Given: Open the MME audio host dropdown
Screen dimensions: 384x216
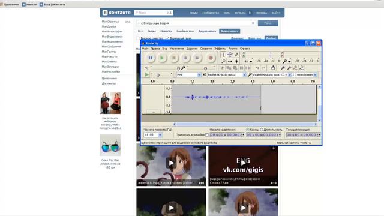Looking at the screenshot, I should [x=199, y=74].
